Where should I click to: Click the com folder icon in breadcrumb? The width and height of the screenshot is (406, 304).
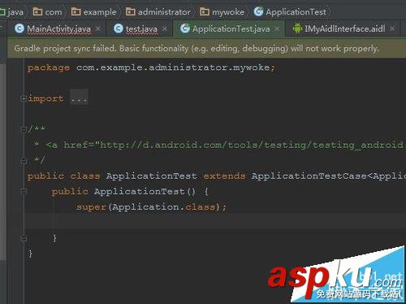(37, 11)
